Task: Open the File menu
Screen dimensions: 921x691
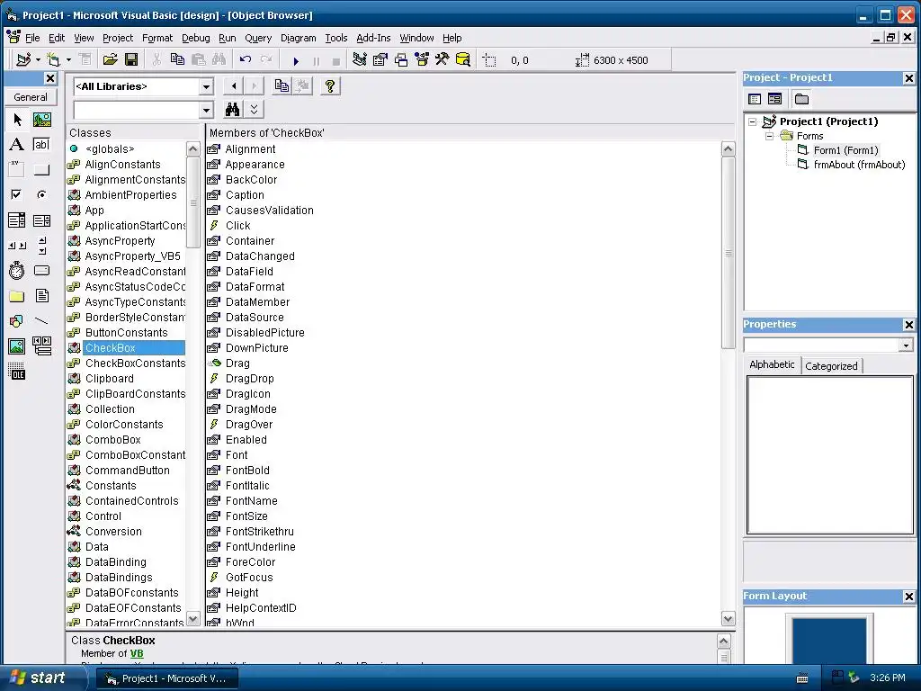Action: pyautogui.click(x=32, y=38)
